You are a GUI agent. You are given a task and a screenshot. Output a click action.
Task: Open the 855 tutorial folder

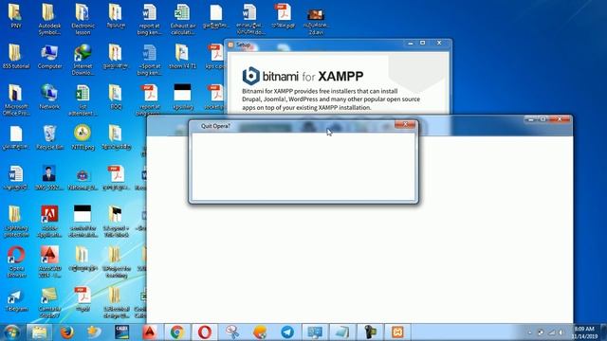(15, 57)
